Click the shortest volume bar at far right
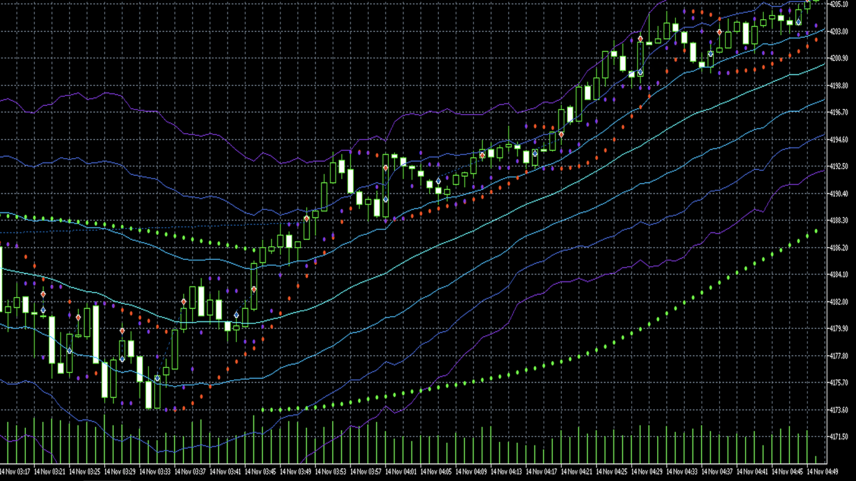This screenshot has height=481, width=856. (816, 459)
